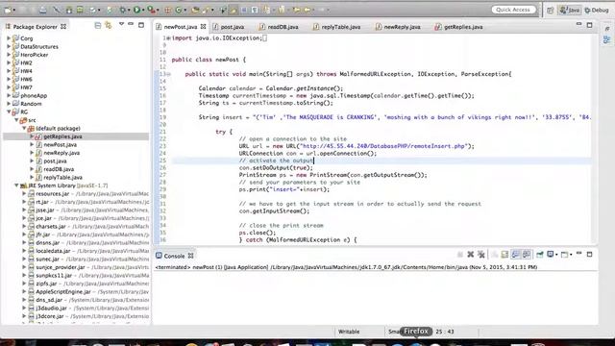615x346 pixels.
Task: Expand the folded import block at line 1
Action: point(168,38)
